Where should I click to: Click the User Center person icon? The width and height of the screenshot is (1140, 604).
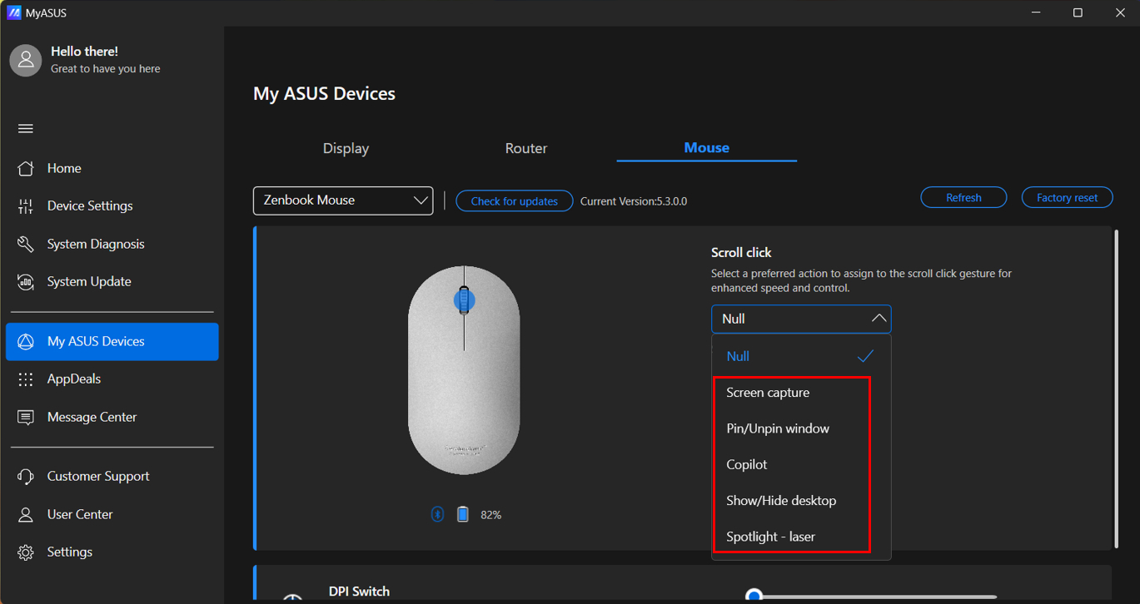[26, 515]
